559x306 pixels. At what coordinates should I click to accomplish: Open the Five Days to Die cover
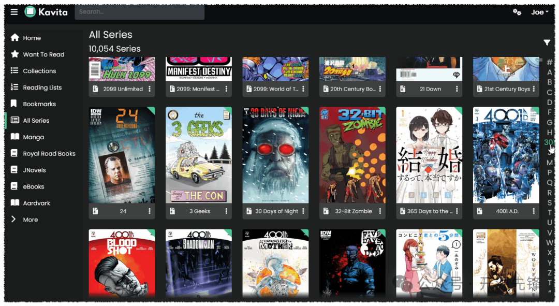coord(352,264)
